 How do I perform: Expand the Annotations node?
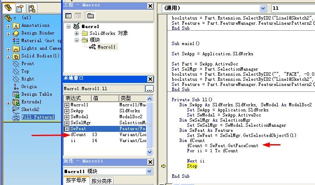(x=8, y=26)
